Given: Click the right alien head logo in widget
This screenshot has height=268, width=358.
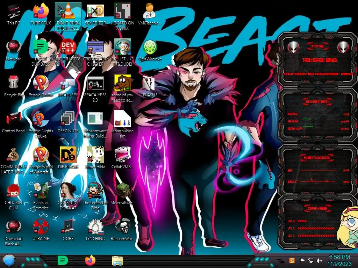Looking at the screenshot, I should click(x=343, y=47).
